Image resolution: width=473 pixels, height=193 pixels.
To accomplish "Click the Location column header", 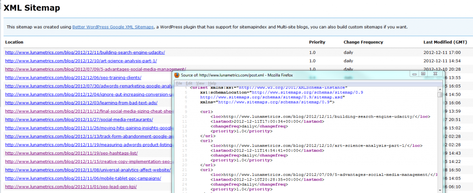I will pyautogui.click(x=14, y=42).
